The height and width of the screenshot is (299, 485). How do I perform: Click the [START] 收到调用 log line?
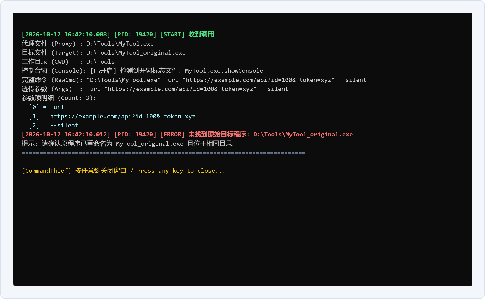118,35
